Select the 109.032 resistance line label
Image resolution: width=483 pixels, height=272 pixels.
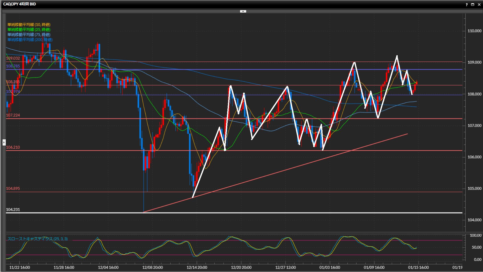coord(13,58)
